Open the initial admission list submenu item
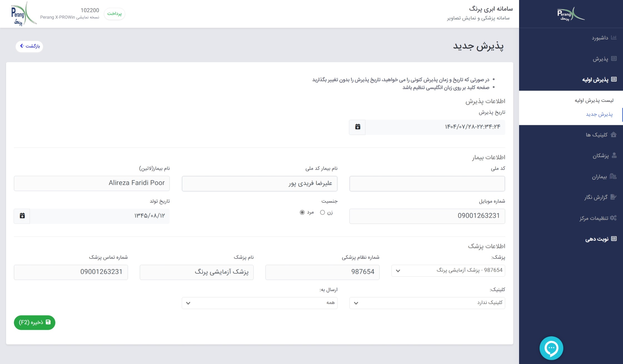The image size is (623, 364). pyautogui.click(x=594, y=101)
